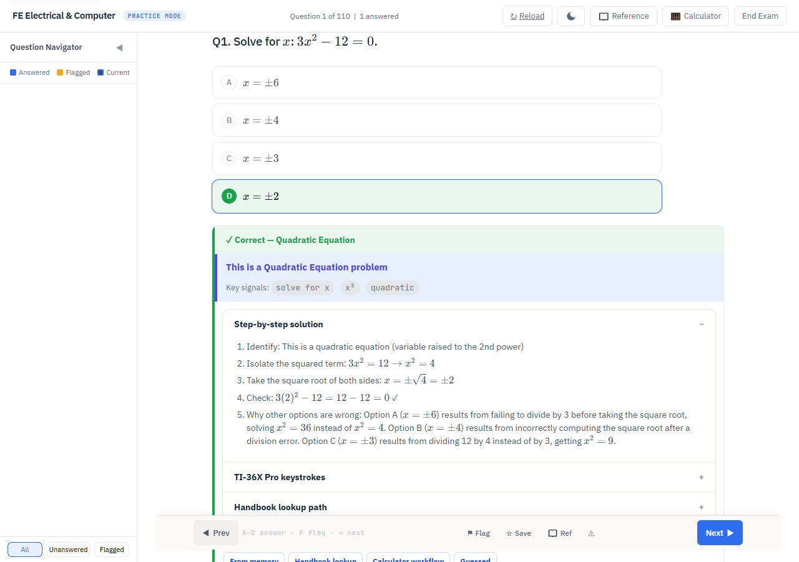The height and width of the screenshot is (562, 799).
Task: Expand the TI-36X Pro keystrokes section
Action: click(x=469, y=477)
